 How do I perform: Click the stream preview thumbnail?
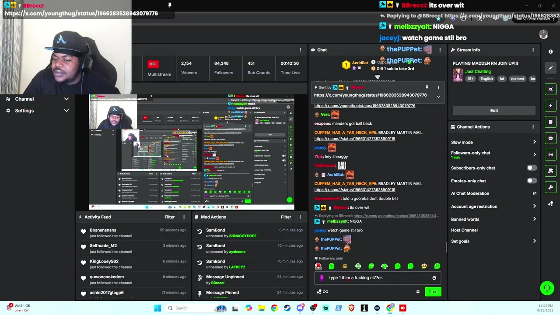tap(191, 152)
